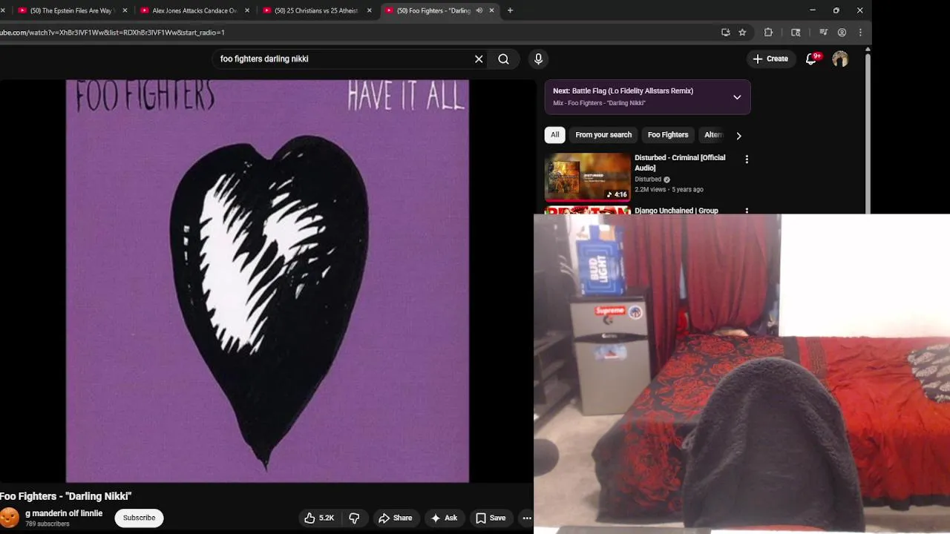The image size is (950, 534).
Task: Open the browser extensions puzzle icon
Action: click(768, 33)
